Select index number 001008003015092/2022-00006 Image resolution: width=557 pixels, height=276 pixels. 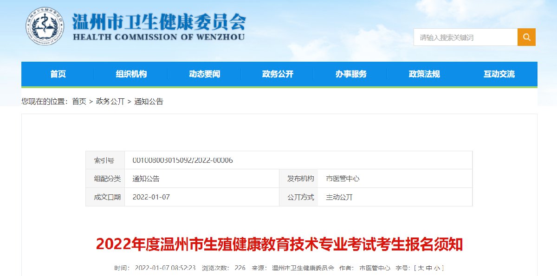(183, 160)
